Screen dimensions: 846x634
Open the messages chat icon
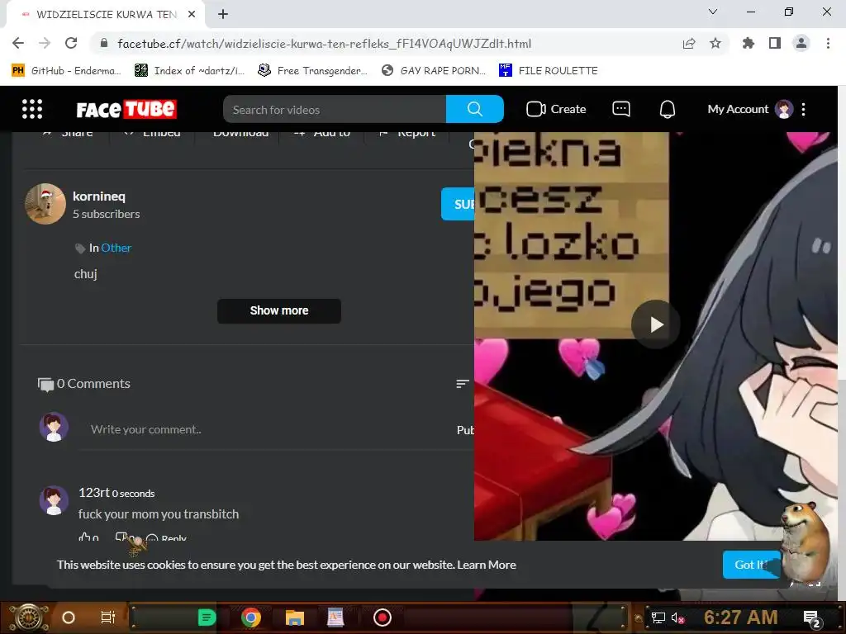pos(621,109)
